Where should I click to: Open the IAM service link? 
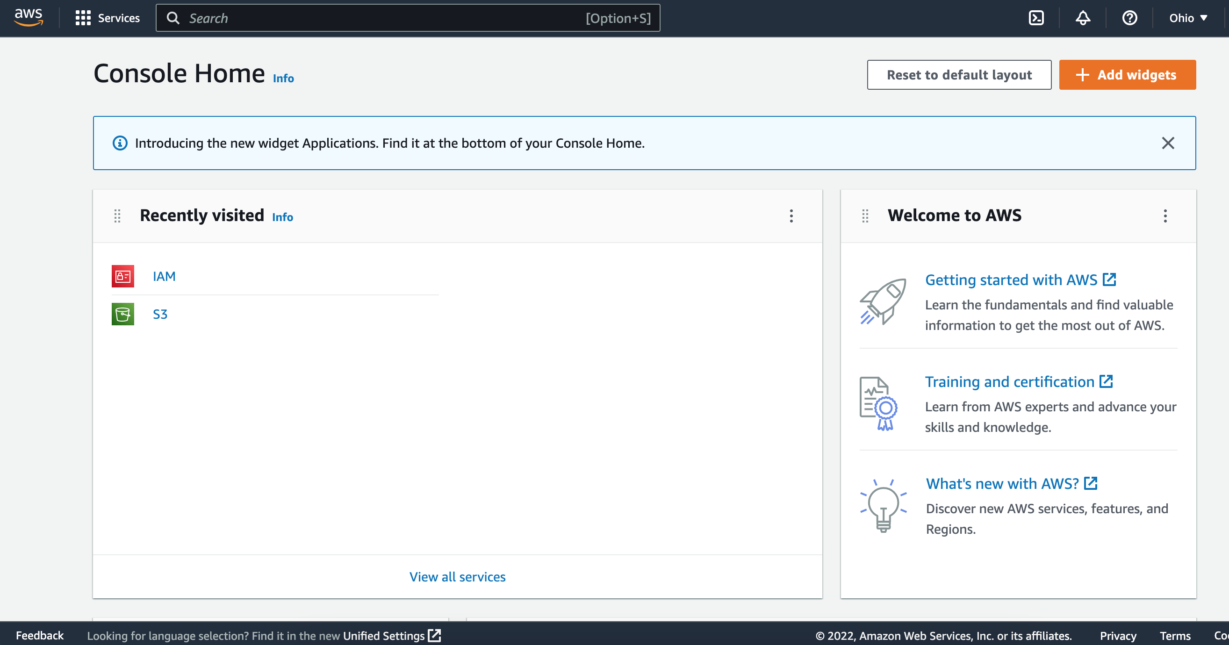coord(164,276)
